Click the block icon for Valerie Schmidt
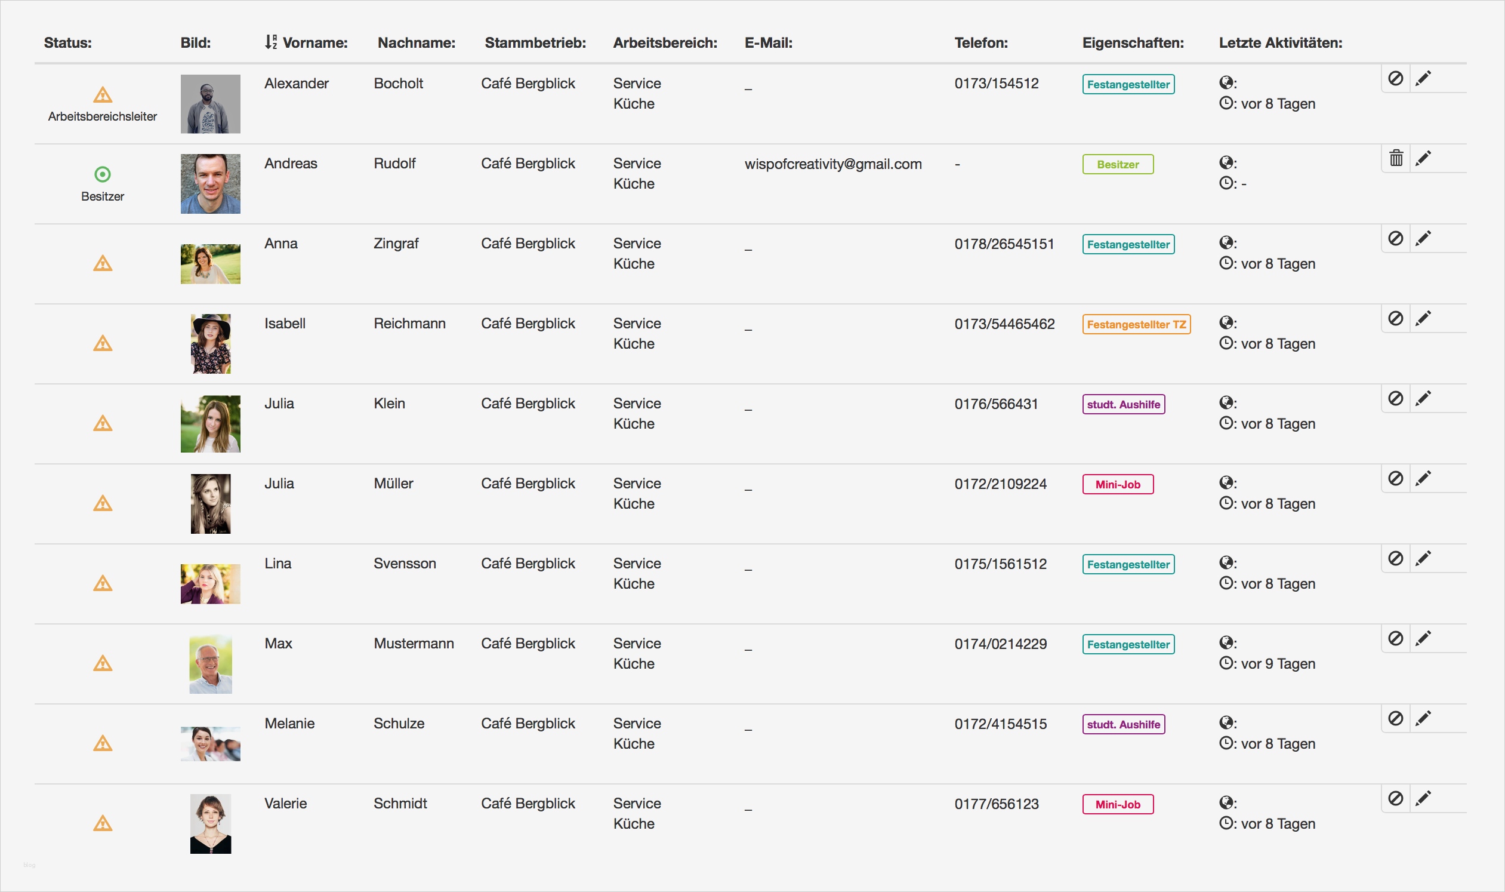 pos(1395,798)
